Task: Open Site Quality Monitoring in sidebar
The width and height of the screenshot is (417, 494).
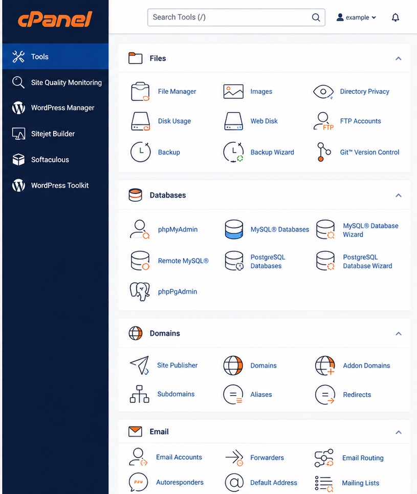Action: (55, 82)
